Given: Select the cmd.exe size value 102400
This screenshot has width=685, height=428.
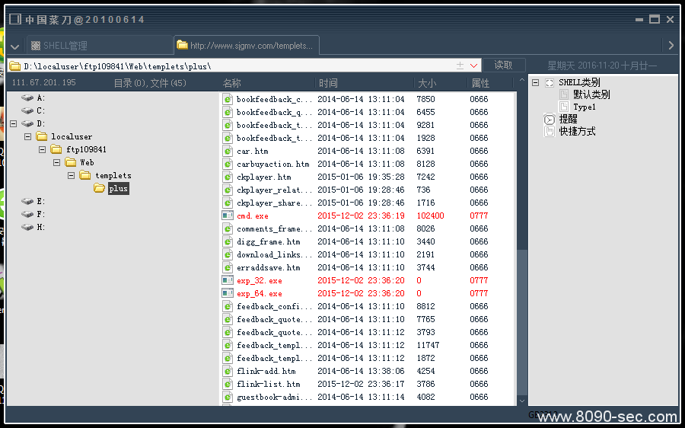Looking at the screenshot, I should coord(430,216).
